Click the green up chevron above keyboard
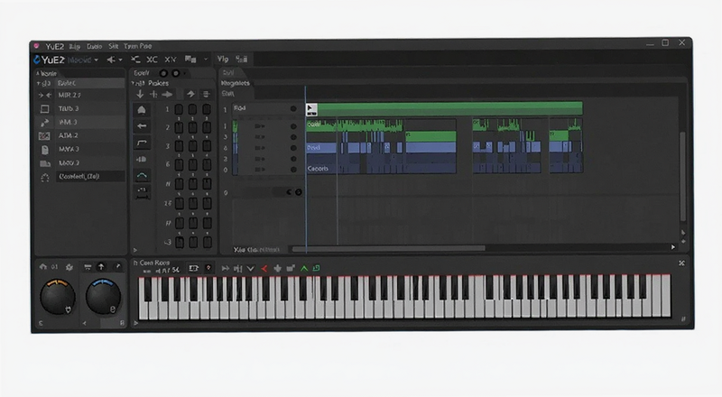This screenshot has height=397, width=722. pyautogui.click(x=304, y=268)
